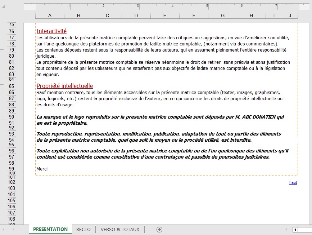Select row 102 header
This screenshot has width=312, height=235.
coord(12,182)
